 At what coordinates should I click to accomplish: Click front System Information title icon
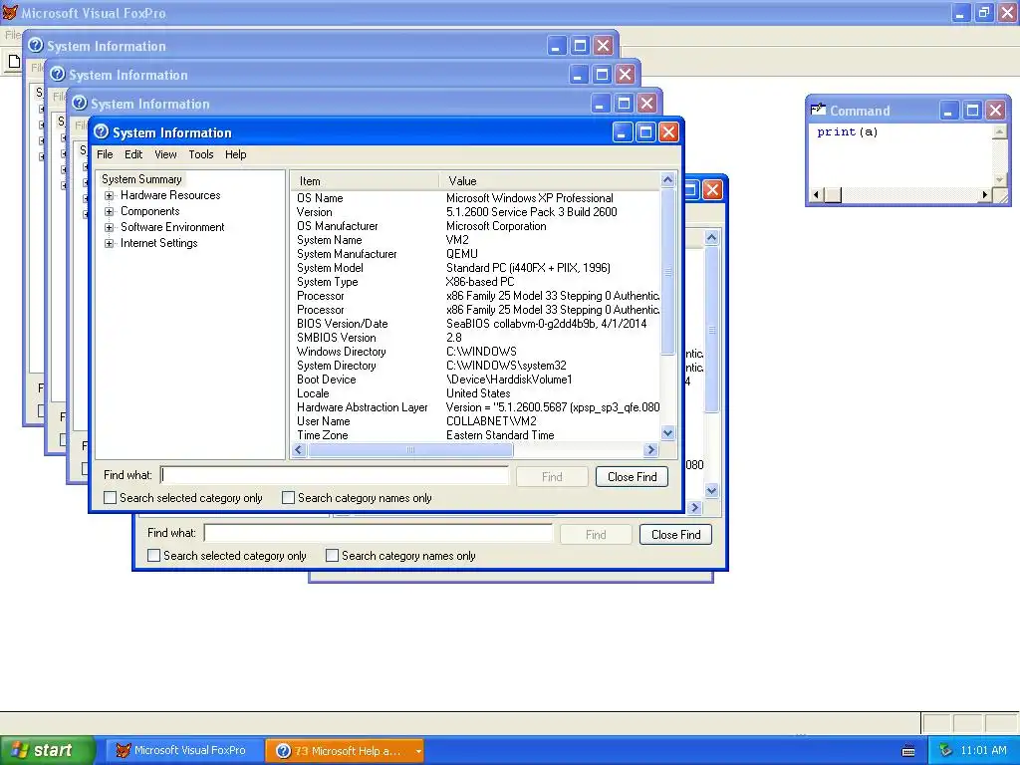point(101,132)
